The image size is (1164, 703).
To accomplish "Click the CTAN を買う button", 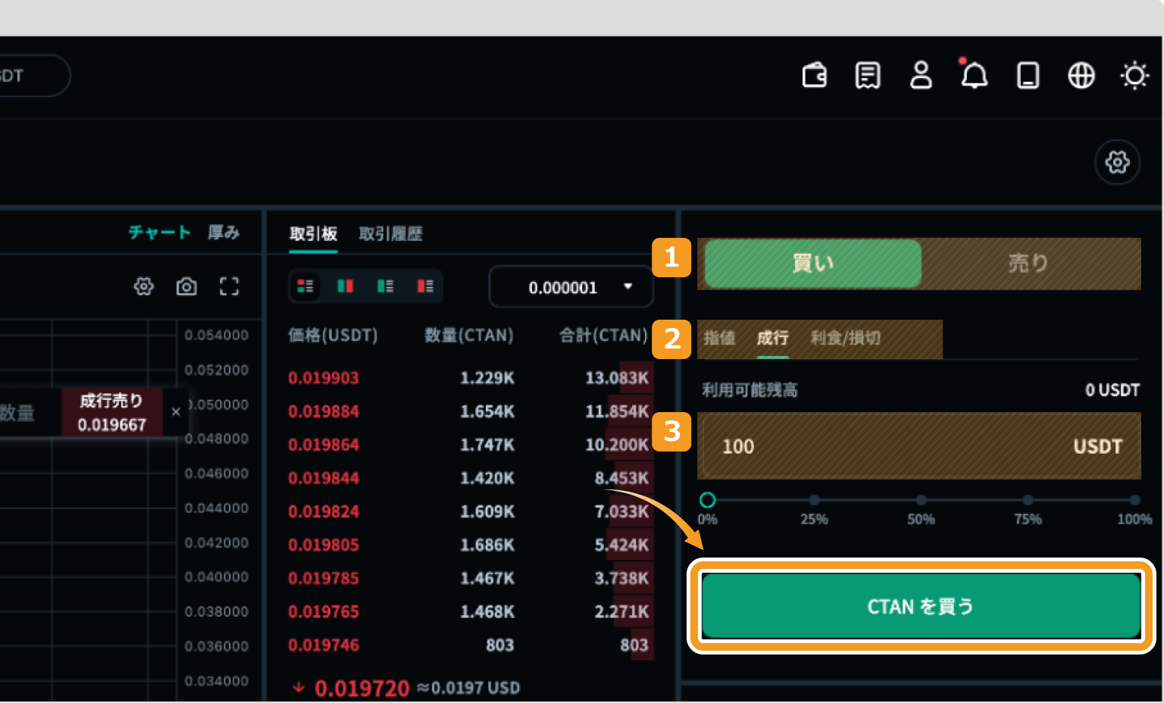I will click(x=921, y=606).
